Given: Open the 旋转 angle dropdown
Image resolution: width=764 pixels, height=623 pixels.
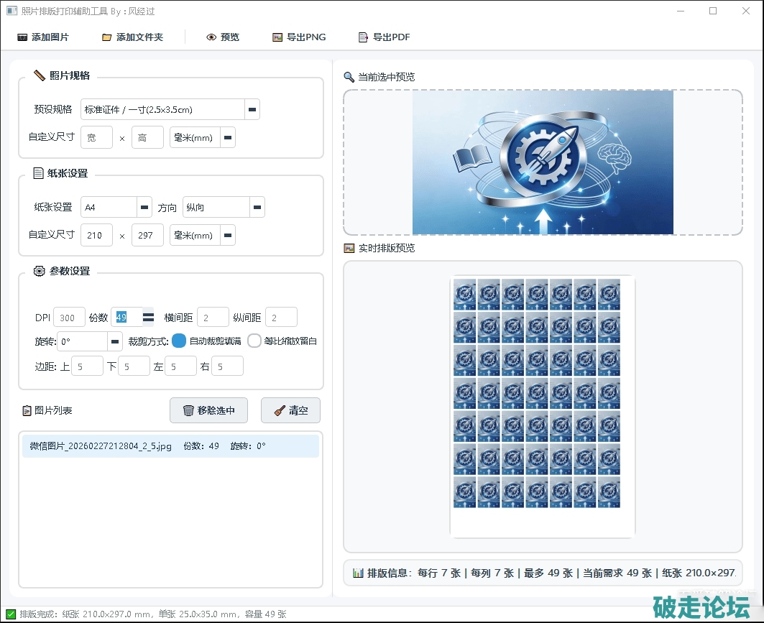Looking at the screenshot, I should point(115,341).
